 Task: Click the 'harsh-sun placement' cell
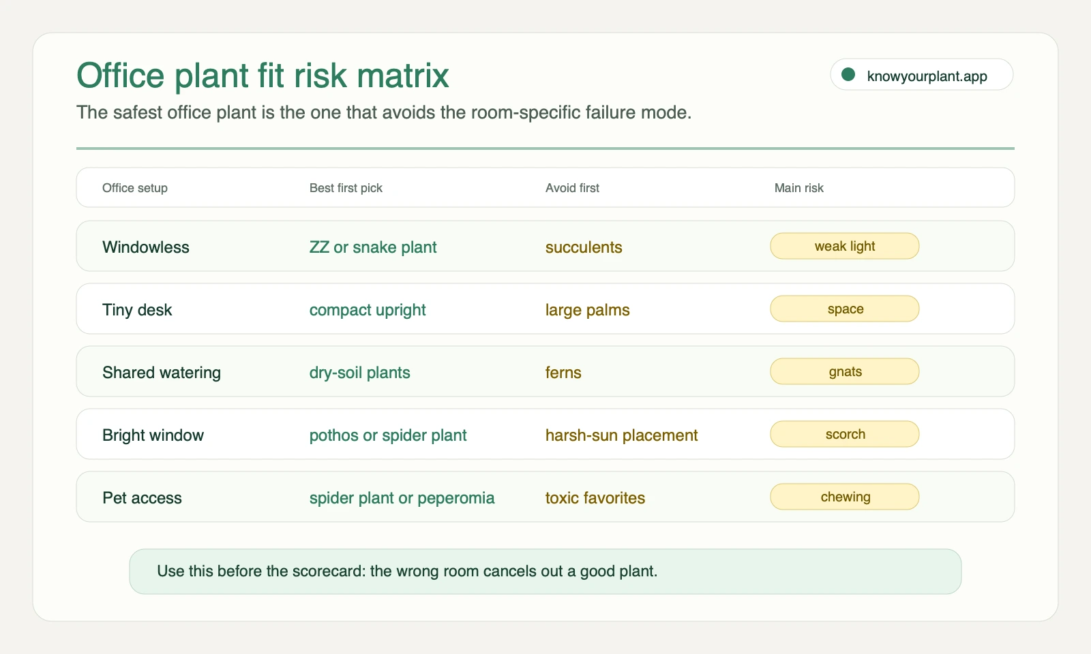[x=621, y=435]
